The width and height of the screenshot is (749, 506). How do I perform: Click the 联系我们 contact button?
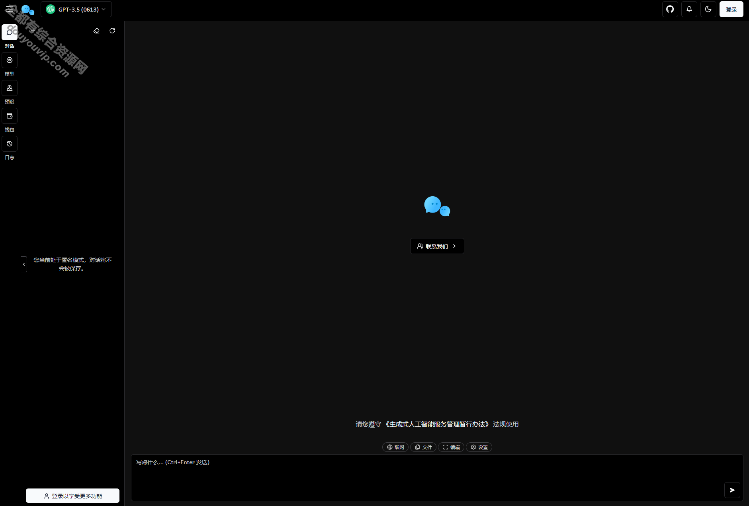[x=437, y=246]
